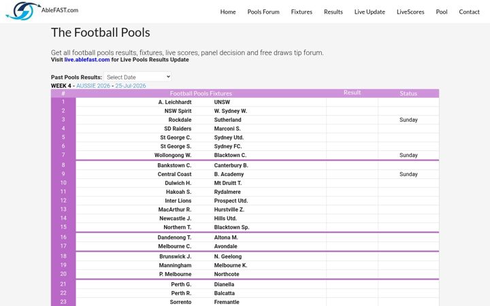Select Central Coast in row 9
This screenshot has height=306, width=490.
[x=174, y=174]
